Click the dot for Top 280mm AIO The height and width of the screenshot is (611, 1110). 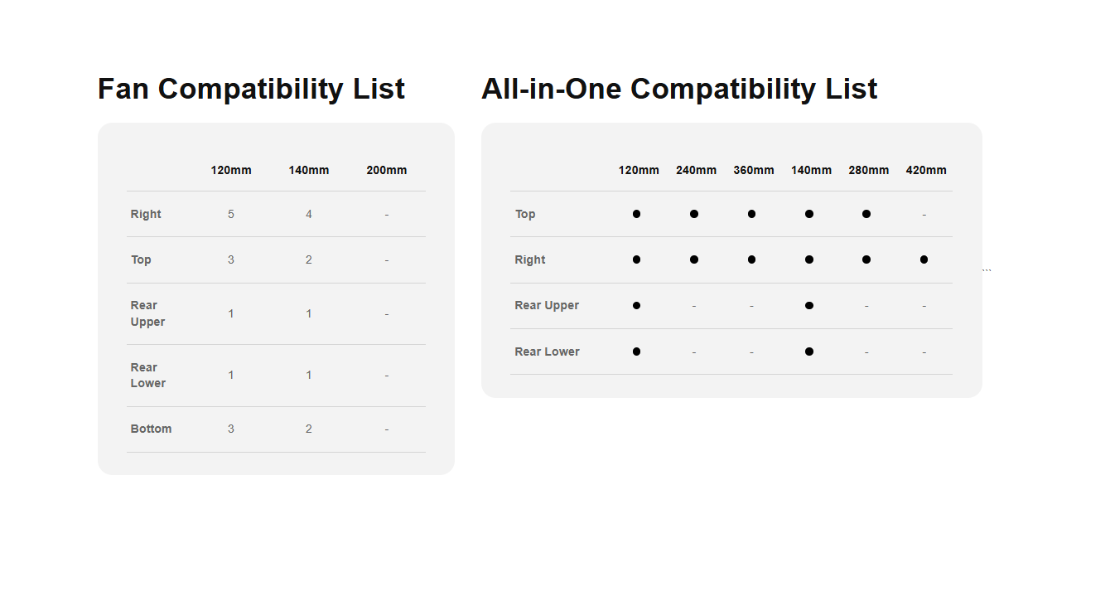click(x=866, y=214)
